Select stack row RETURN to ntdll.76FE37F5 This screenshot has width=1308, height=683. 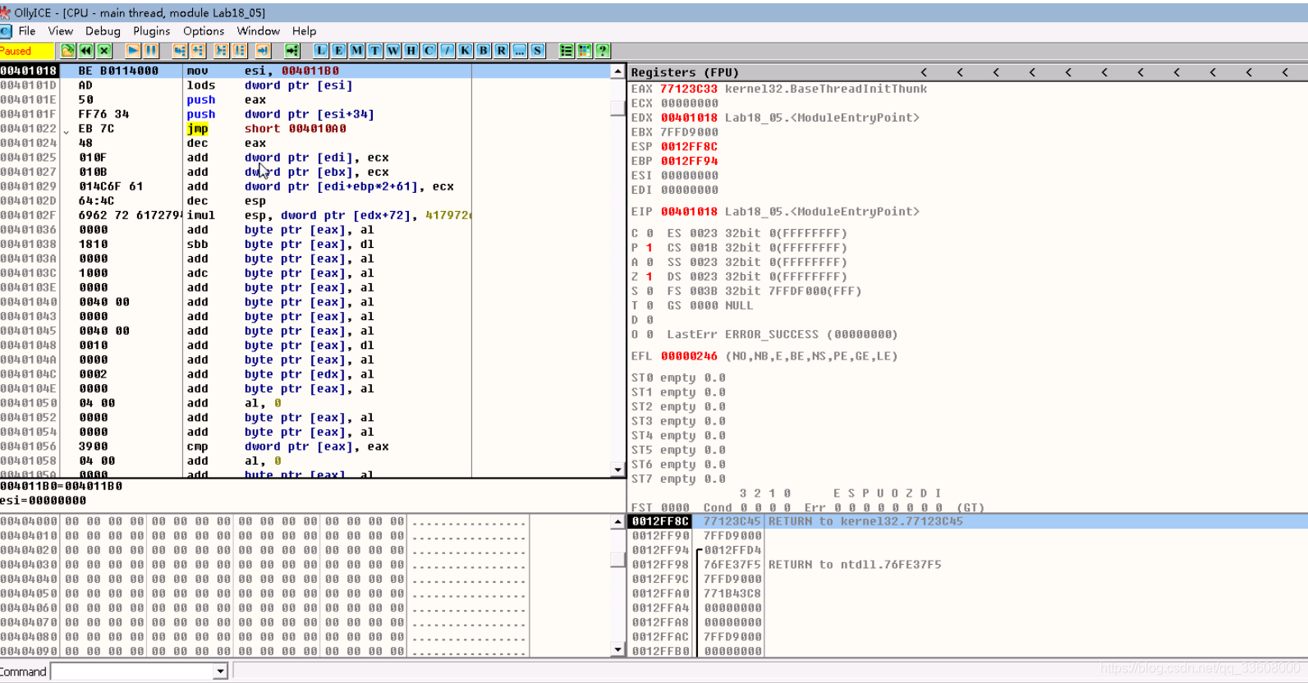point(968,565)
